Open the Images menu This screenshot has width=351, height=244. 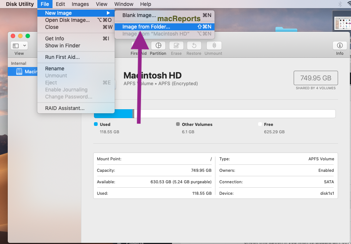pos(80,4)
